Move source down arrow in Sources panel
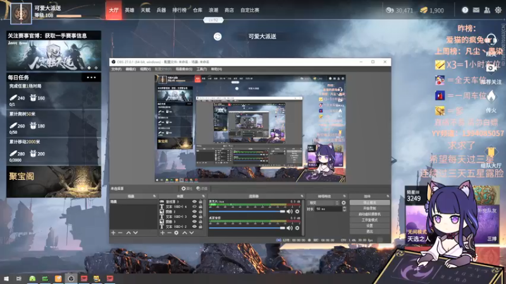506x284 pixels. point(192,232)
